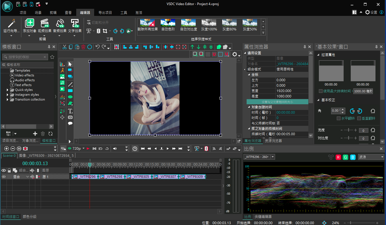Switch to 资源浏览器 tab
386x225 pixels.
point(273,141)
